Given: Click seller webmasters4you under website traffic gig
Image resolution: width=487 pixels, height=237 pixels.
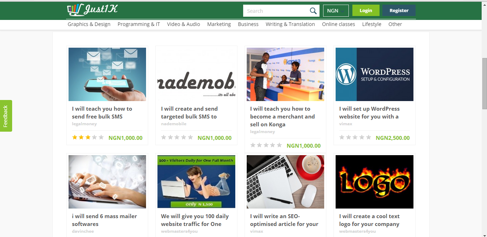Looking at the screenshot, I should (179, 231).
